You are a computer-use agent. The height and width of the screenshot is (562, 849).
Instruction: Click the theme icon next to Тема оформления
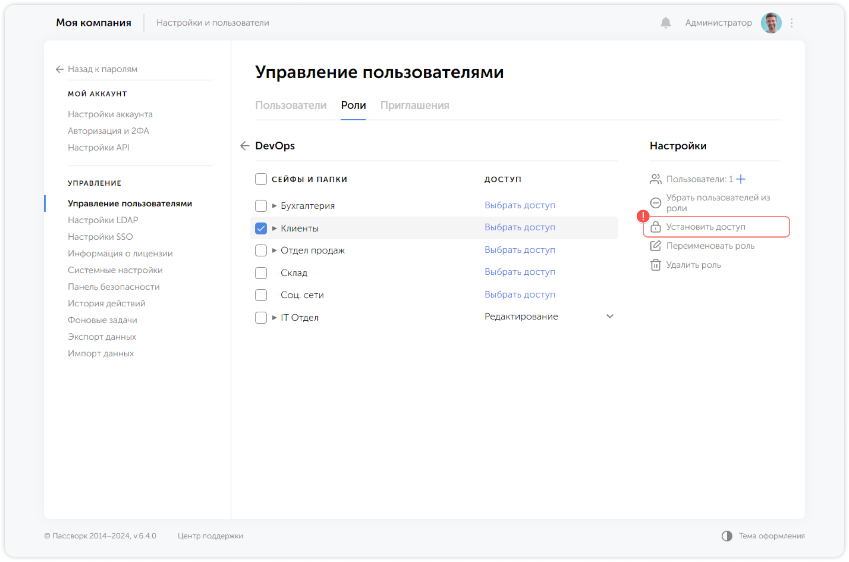point(728,536)
